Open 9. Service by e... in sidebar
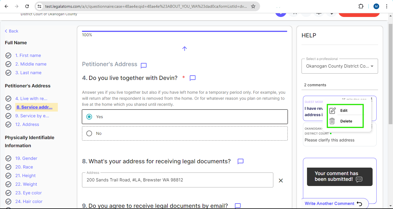 tap(32, 116)
